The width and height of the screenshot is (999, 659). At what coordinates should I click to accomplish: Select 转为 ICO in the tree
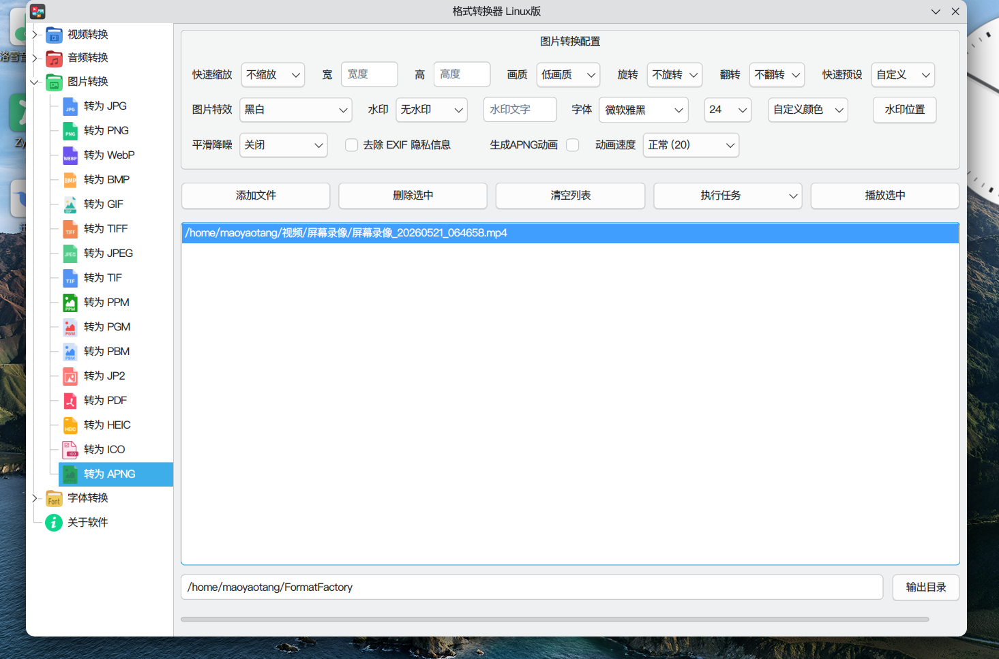point(104,450)
